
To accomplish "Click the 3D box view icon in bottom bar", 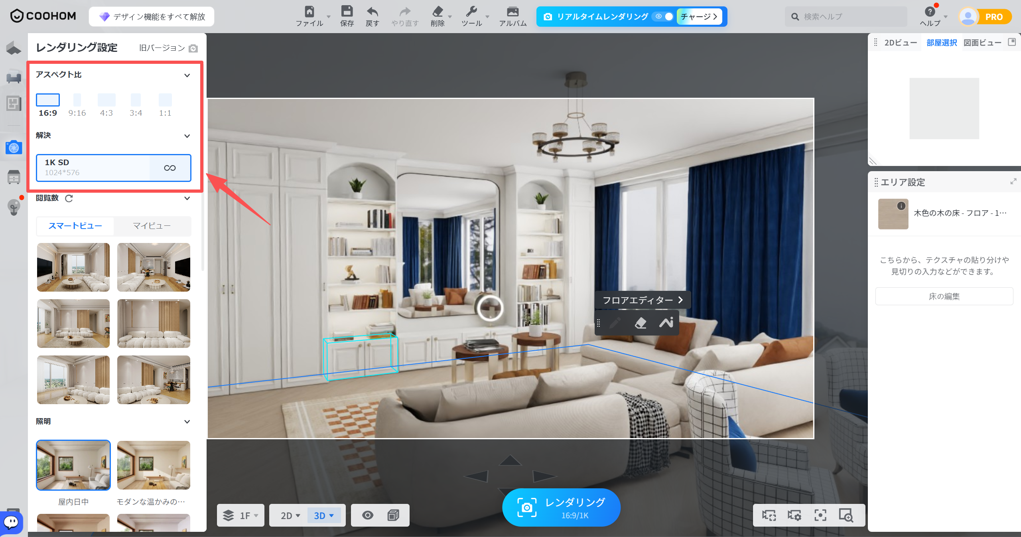I will 393,515.
